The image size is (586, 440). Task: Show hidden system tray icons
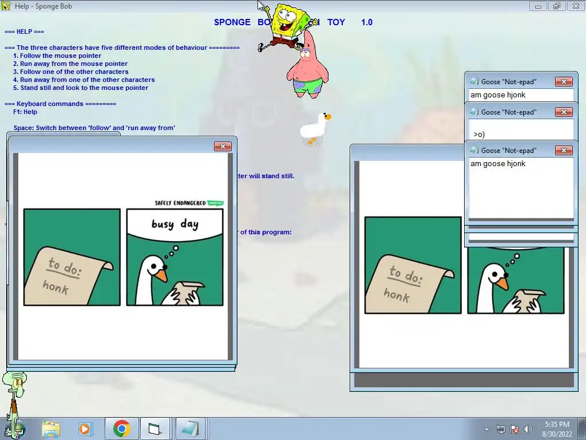point(486,429)
